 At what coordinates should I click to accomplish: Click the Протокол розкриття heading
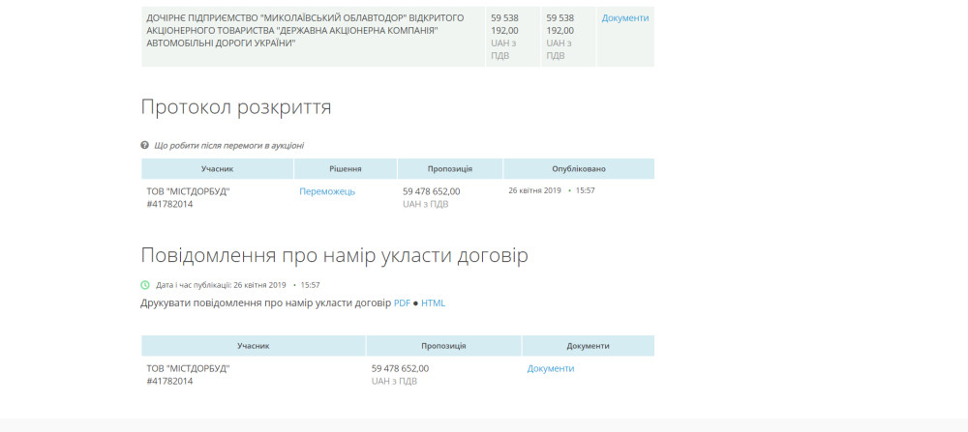(x=236, y=107)
